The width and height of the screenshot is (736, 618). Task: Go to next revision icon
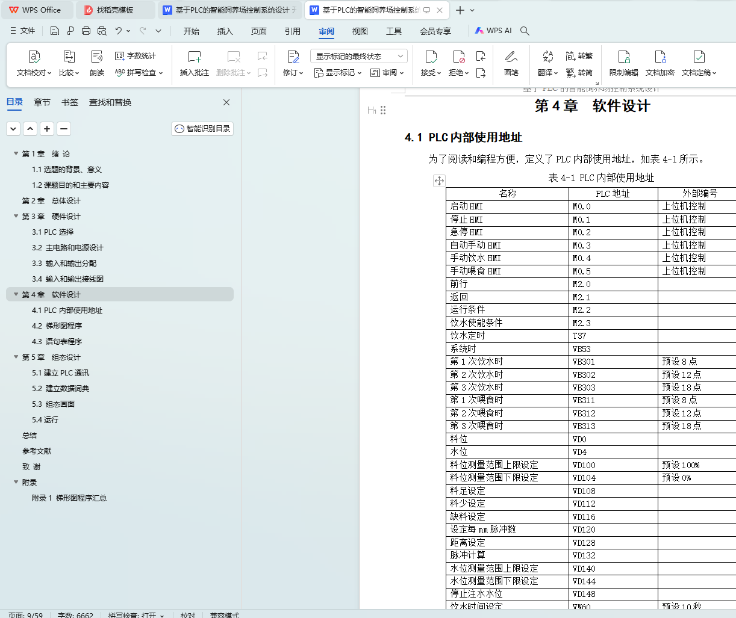[481, 73]
